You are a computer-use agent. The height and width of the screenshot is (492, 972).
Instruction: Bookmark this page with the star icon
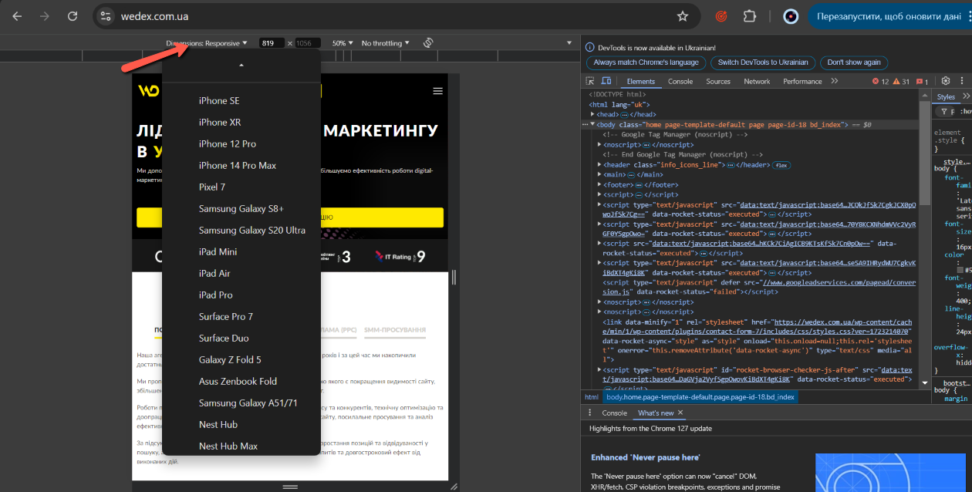point(682,16)
